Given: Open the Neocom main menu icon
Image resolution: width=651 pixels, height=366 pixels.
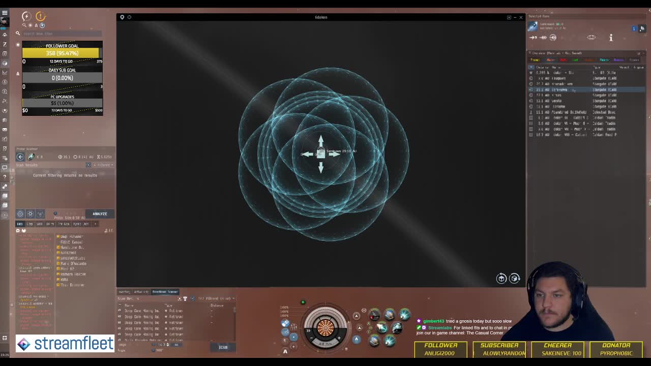Looking at the screenshot, I should 5,13.
